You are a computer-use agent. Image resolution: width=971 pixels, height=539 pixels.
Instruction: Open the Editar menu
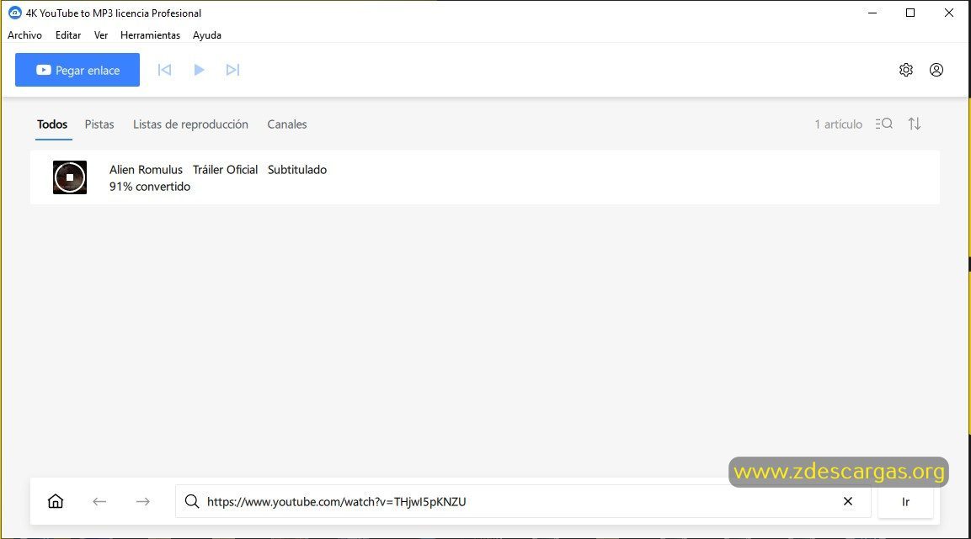pyautogui.click(x=68, y=35)
